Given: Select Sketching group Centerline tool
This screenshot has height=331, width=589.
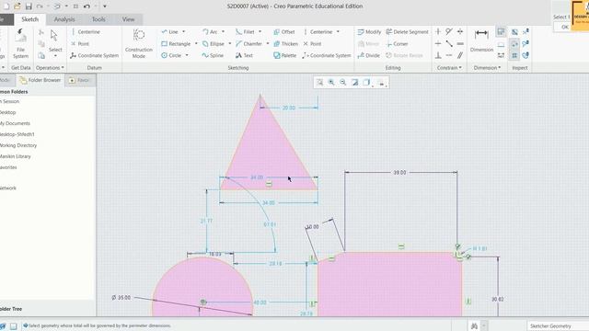Looking at the screenshot, I should click(318, 32).
